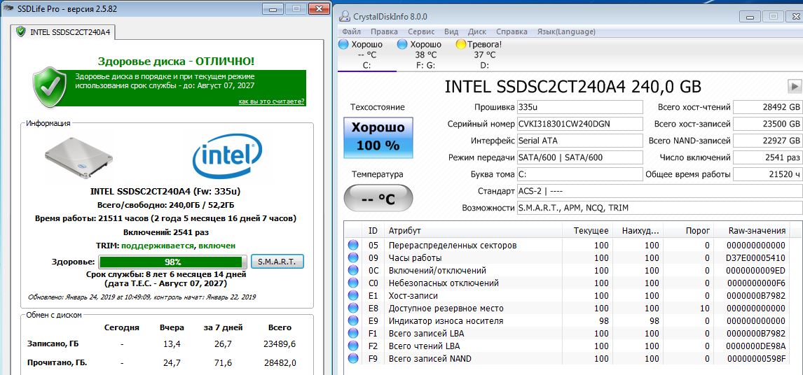This screenshot has height=375, width=803.
Task: Open the Язык(Language) menu
Action: point(566,31)
